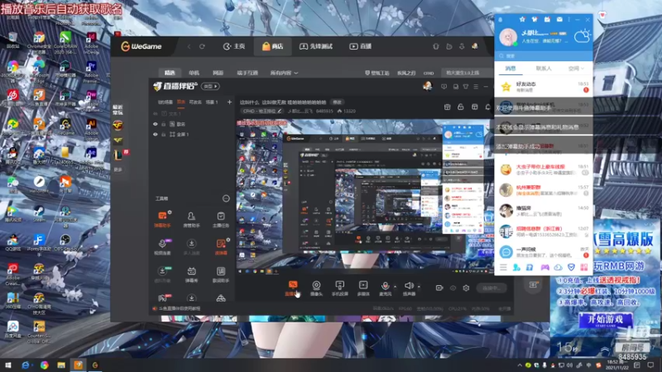Add 多媒体 media source
This screenshot has width=662, height=372.
[x=363, y=289]
